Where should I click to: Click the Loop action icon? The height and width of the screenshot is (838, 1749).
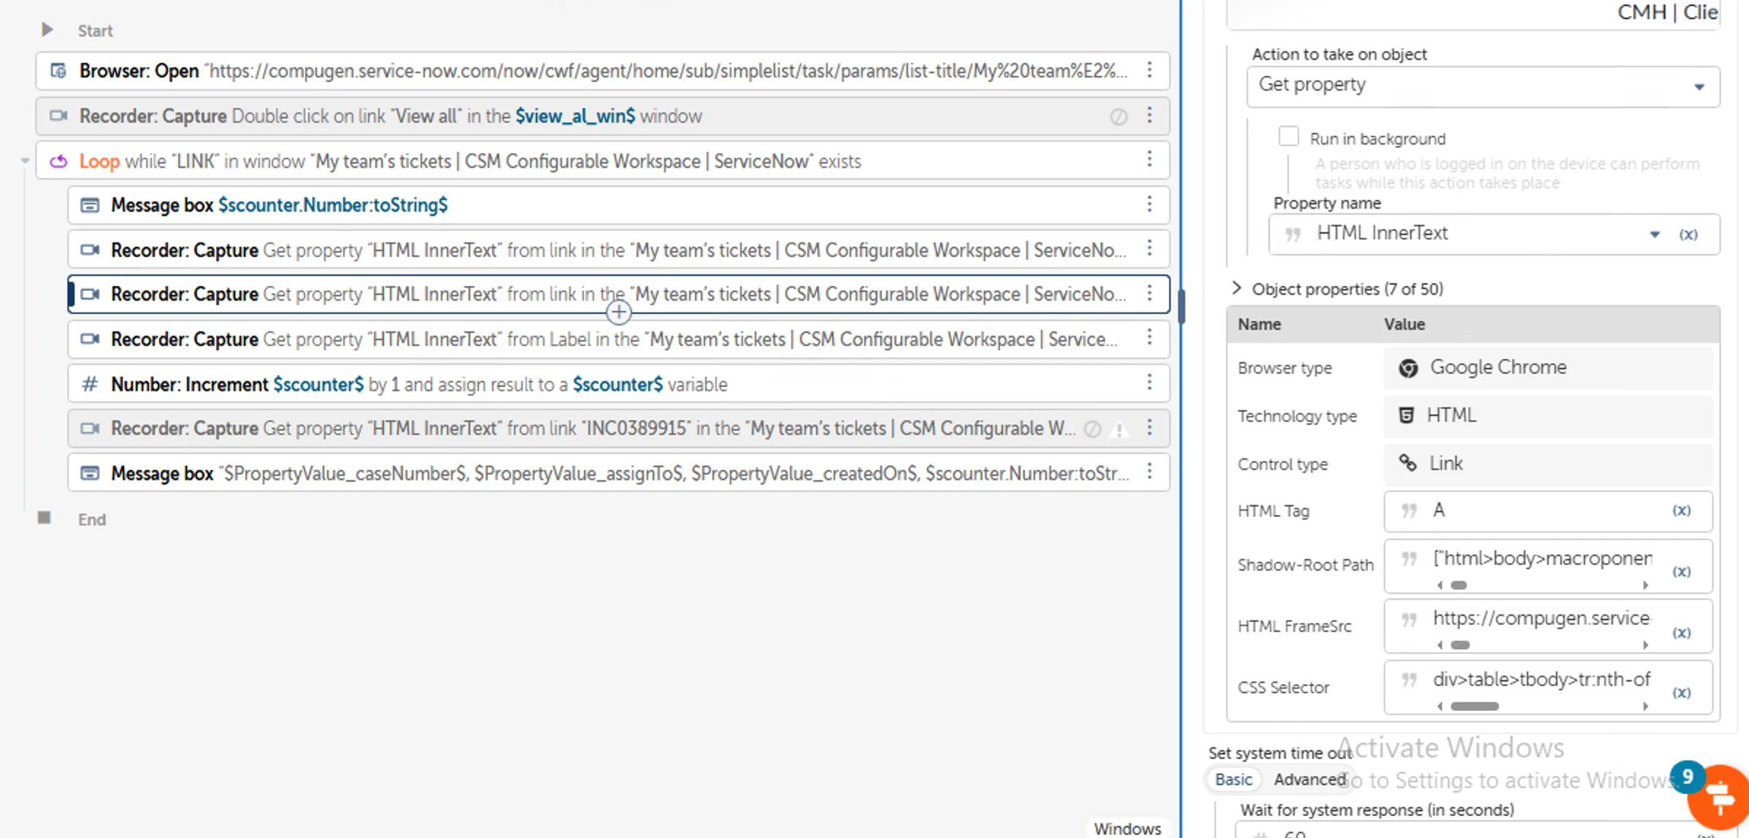(x=58, y=161)
